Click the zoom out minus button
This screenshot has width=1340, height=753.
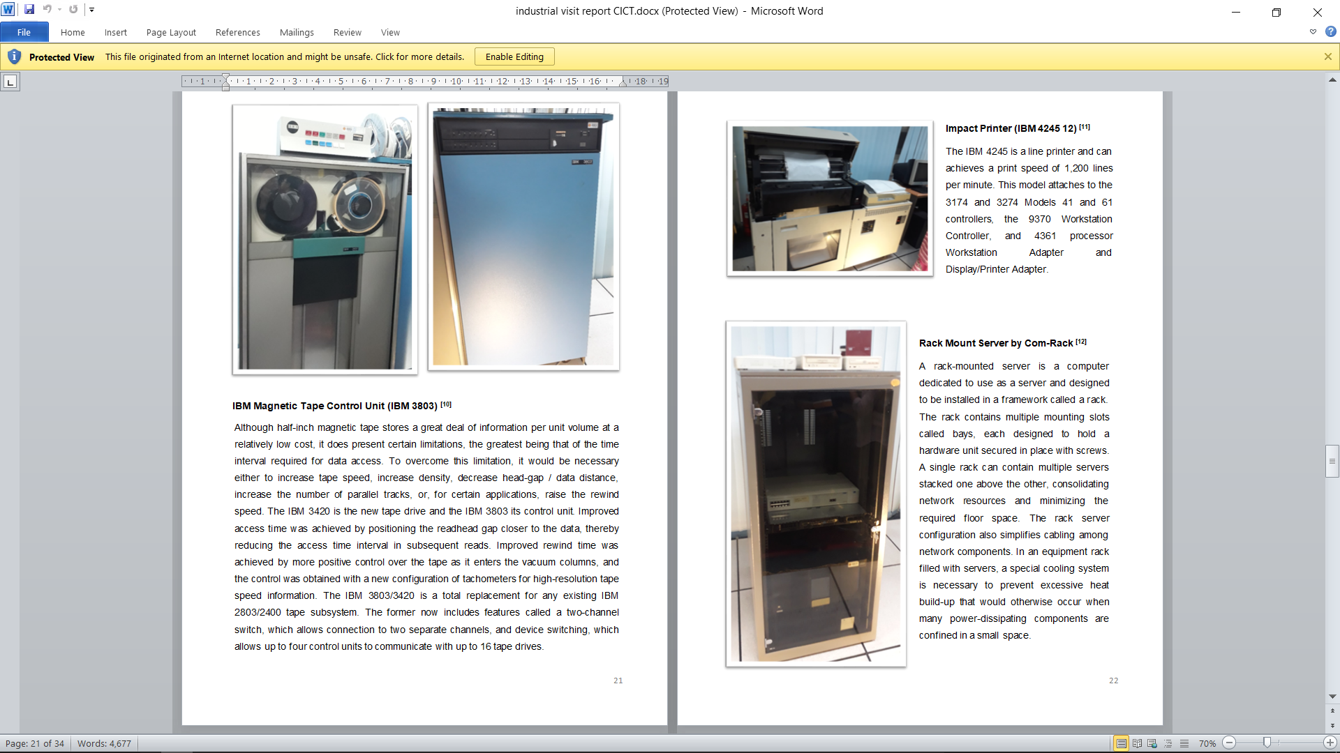1230,743
